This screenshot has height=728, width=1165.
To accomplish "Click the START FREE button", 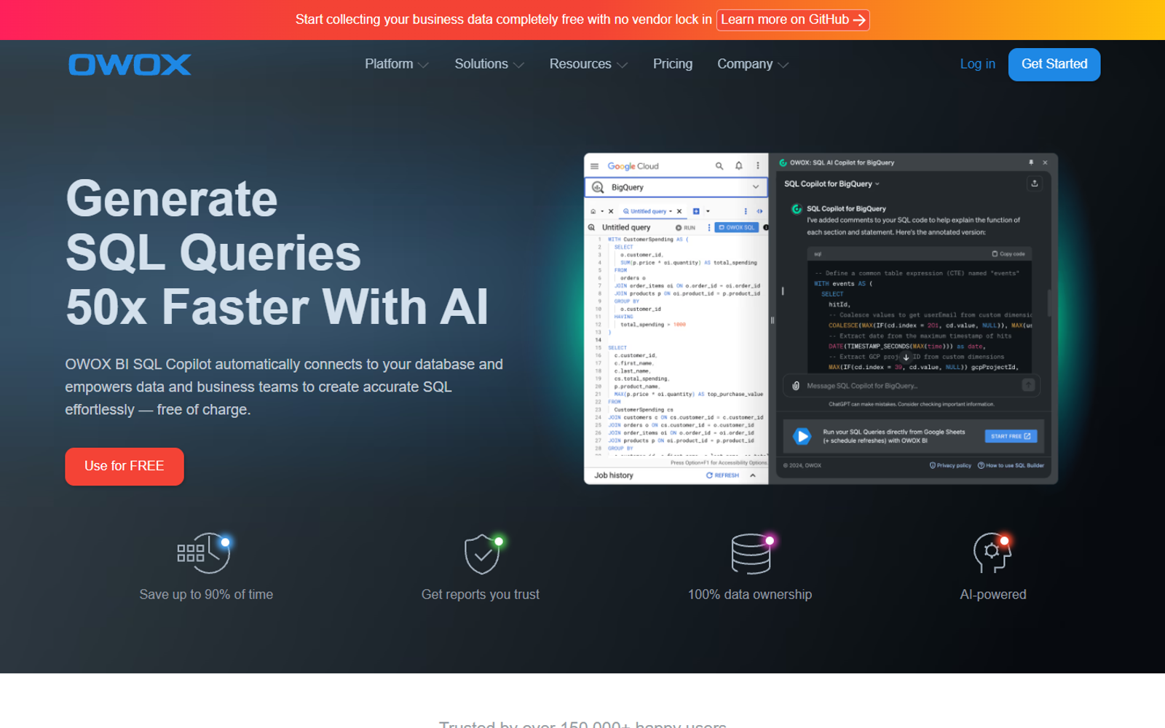I will (x=1011, y=436).
